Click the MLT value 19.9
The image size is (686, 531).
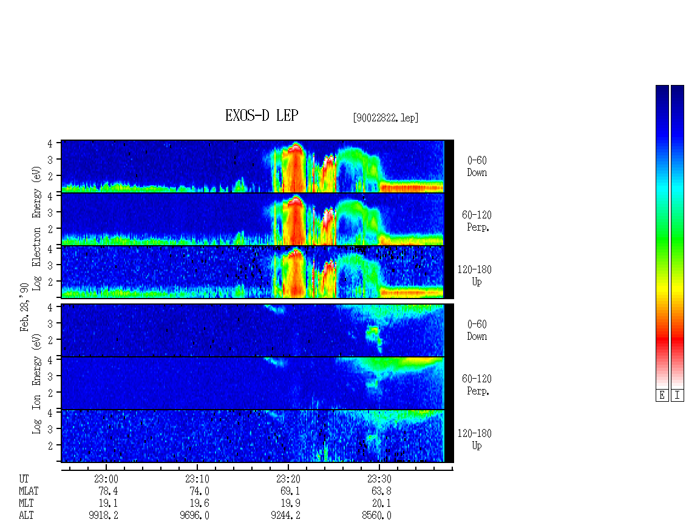290,504
